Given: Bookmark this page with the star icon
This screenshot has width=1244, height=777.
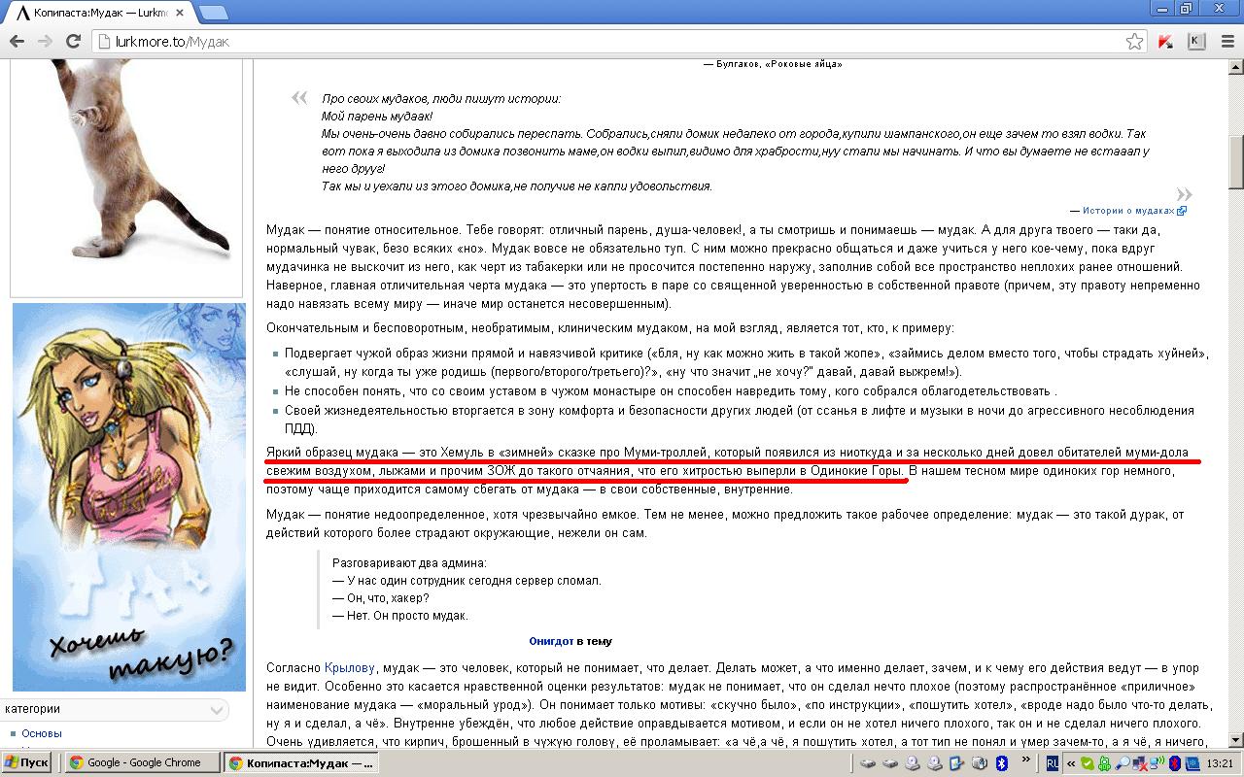Looking at the screenshot, I should pos(1134,41).
